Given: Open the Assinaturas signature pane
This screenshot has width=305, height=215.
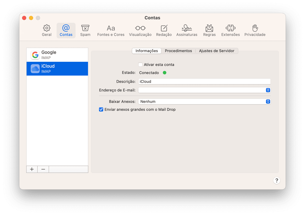Looking at the screenshot, I should click(187, 31).
